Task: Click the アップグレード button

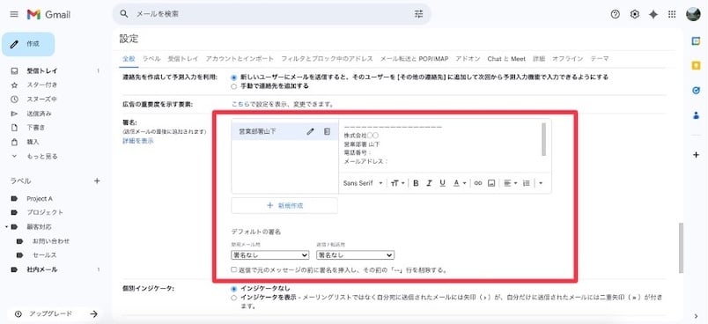Action: tap(55, 313)
